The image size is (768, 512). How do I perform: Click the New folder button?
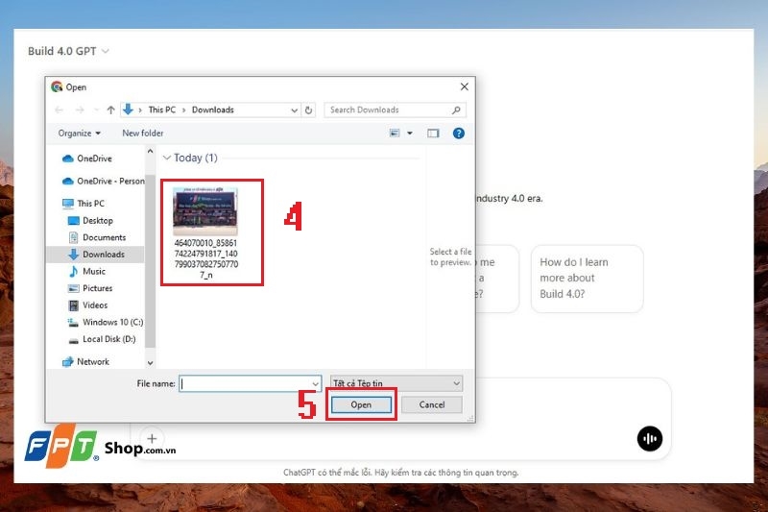click(142, 134)
